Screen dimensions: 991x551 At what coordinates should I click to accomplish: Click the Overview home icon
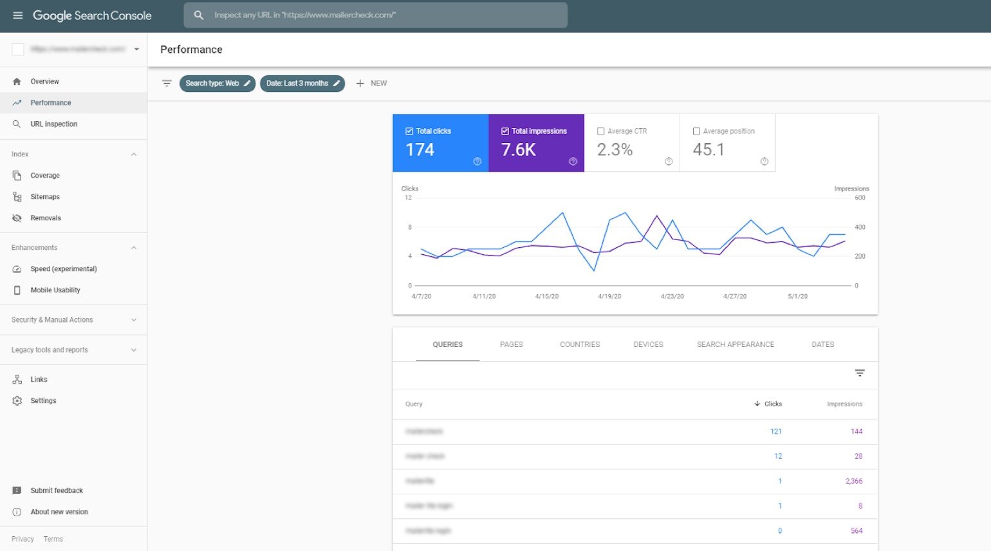tap(17, 82)
